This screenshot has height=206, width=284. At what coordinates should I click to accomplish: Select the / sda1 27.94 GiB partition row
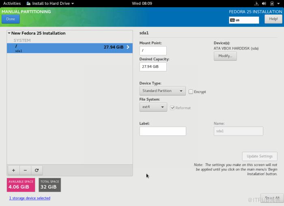coord(70,48)
